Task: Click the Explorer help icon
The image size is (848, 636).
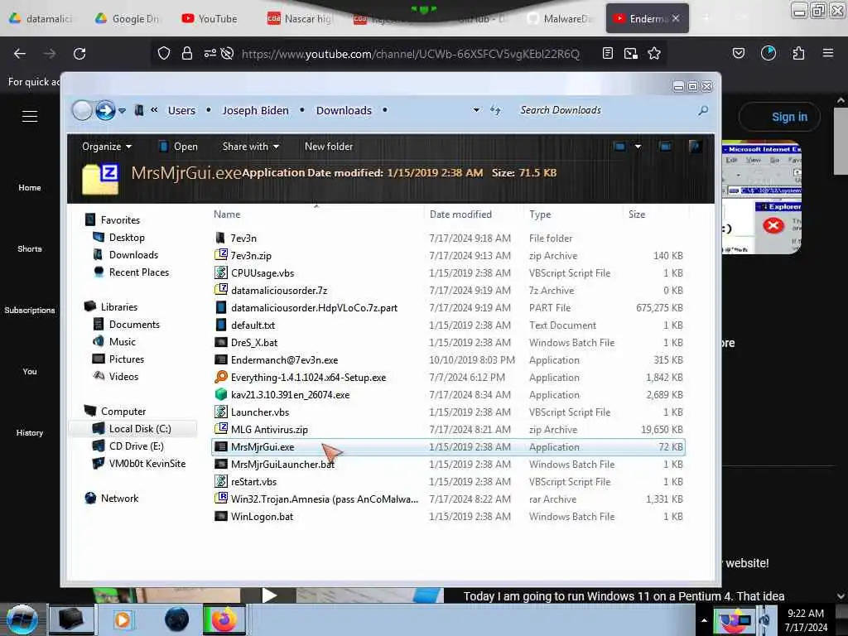Action: [695, 147]
